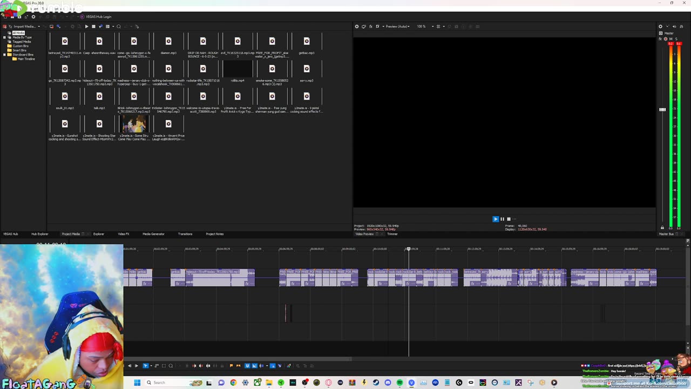Switch to Video FX tab

pyautogui.click(x=124, y=234)
